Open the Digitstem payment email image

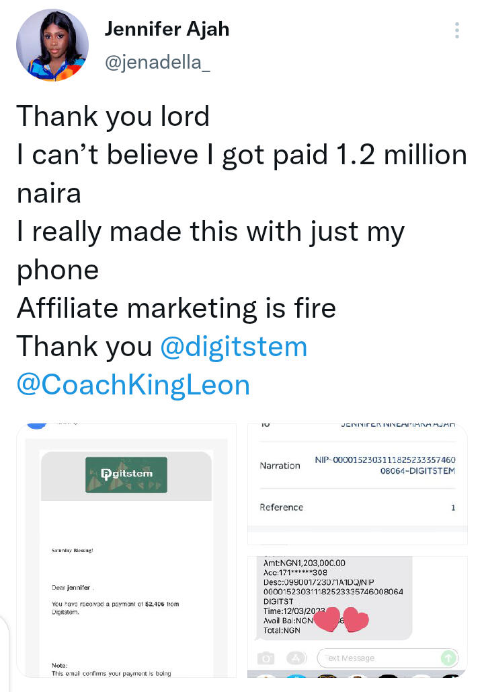pos(127,549)
